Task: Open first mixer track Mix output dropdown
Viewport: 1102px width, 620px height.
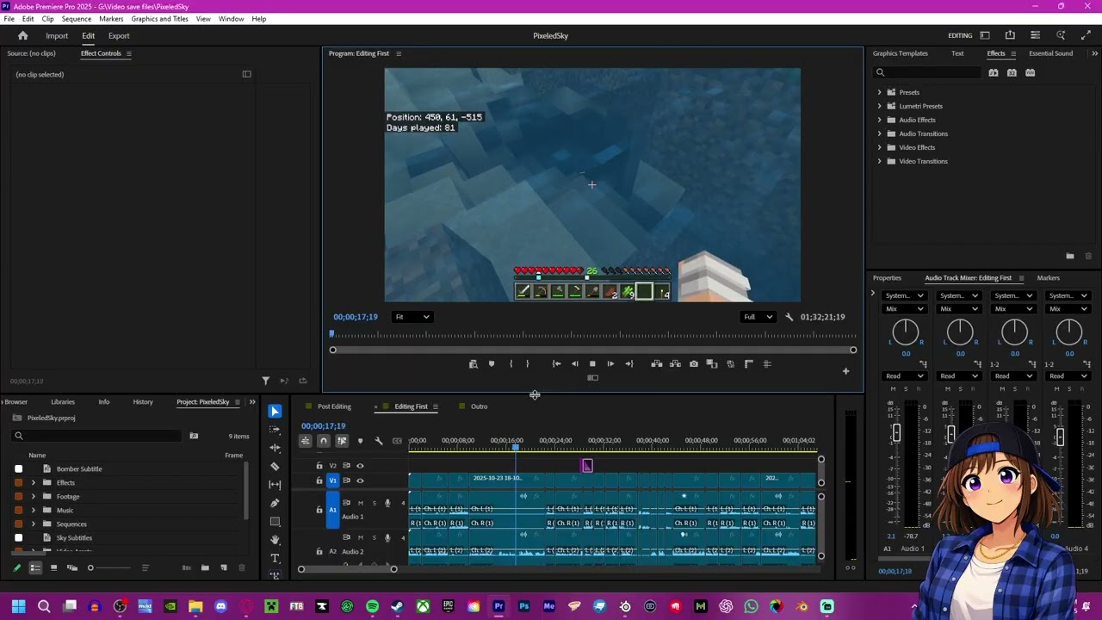Action: coord(905,309)
